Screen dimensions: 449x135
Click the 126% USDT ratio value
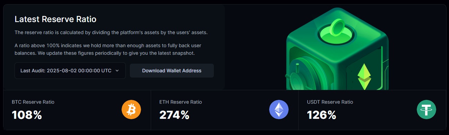(322, 115)
